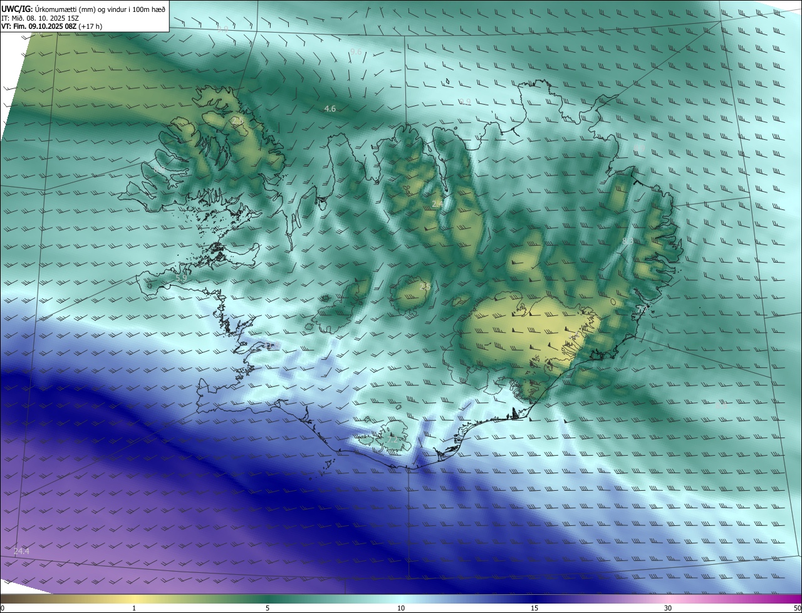
Task: Click the 4.6 value label on the map
Action: 330,109
